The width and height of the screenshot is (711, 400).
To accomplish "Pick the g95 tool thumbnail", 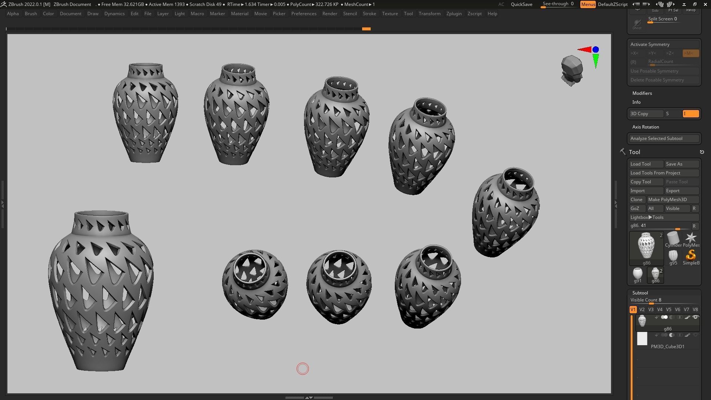I will click(673, 256).
